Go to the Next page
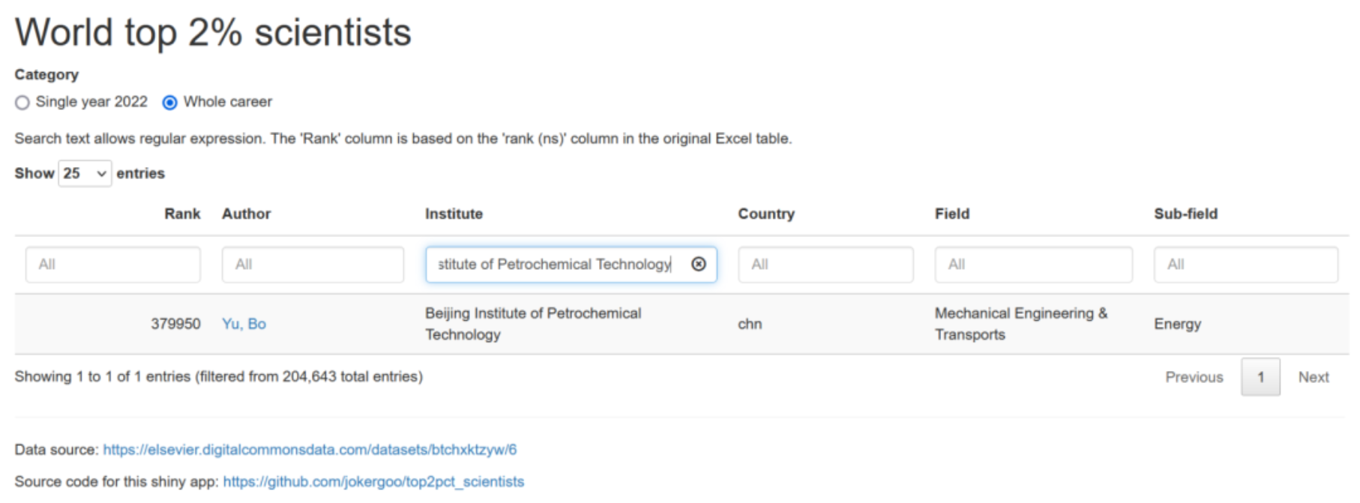The width and height of the screenshot is (1360, 503). 1314,377
